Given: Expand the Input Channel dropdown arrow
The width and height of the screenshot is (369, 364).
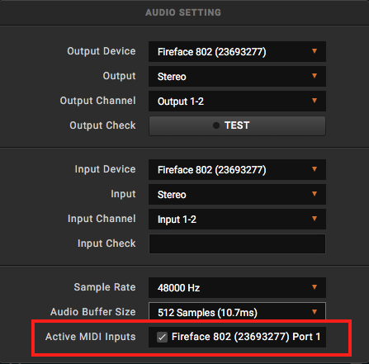Looking at the screenshot, I should pos(315,219).
